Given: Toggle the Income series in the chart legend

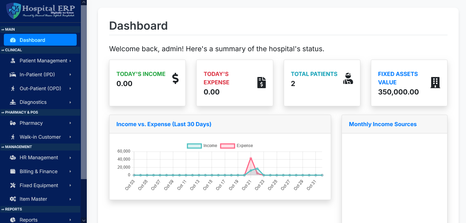Looking at the screenshot, I should (194, 146).
